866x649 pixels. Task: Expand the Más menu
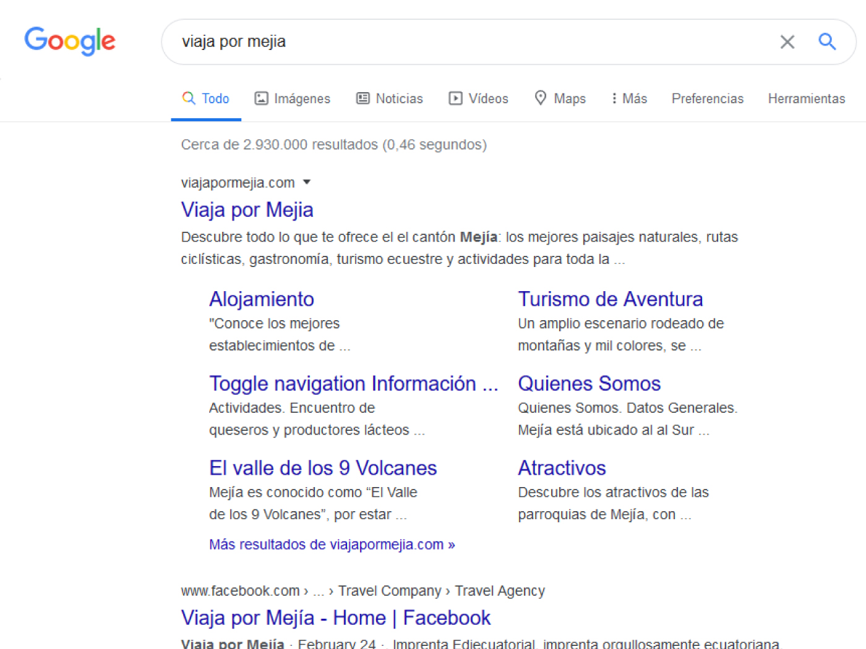tap(629, 98)
